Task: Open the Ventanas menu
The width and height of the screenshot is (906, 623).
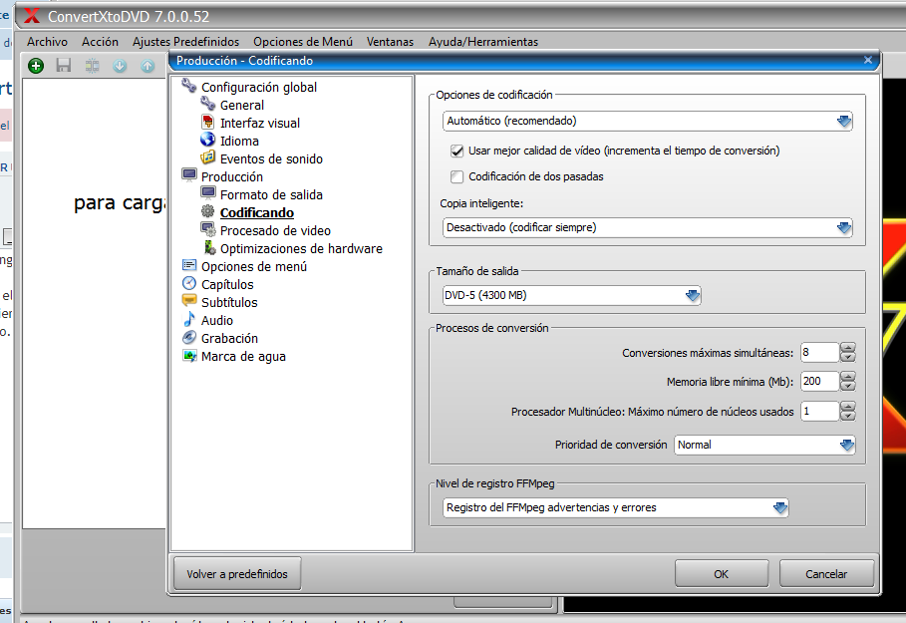Action: (390, 42)
